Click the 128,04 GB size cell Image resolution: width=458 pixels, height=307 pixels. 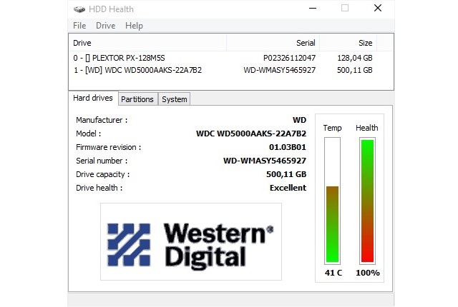tap(355, 58)
